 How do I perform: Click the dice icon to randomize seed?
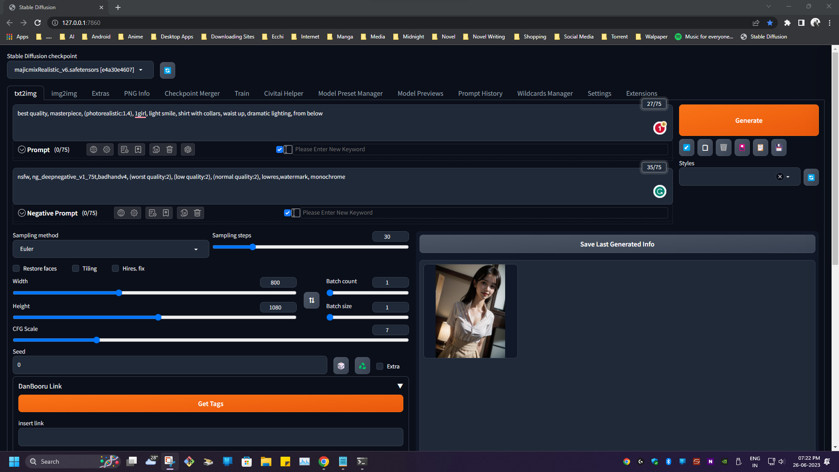pos(341,365)
